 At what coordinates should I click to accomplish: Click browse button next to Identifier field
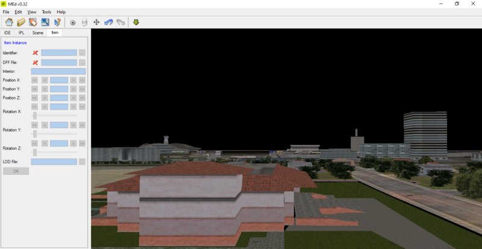tap(82, 53)
